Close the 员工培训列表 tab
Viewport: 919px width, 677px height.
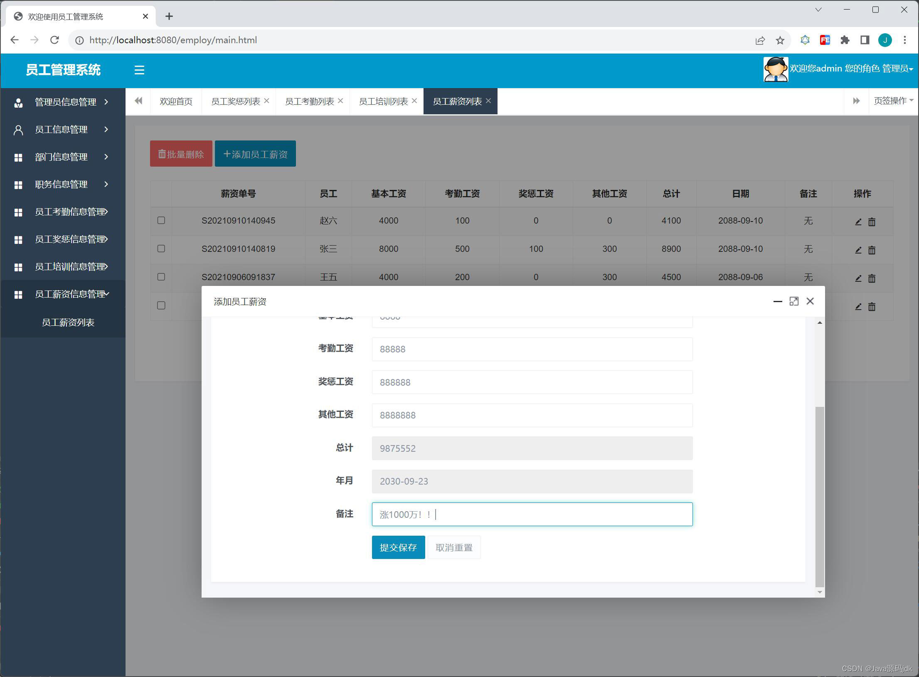pyautogui.click(x=414, y=101)
